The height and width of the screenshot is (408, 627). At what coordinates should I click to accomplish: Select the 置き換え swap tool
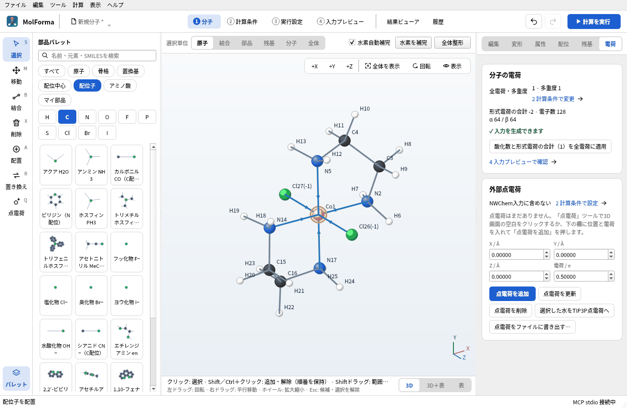(x=16, y=180)
